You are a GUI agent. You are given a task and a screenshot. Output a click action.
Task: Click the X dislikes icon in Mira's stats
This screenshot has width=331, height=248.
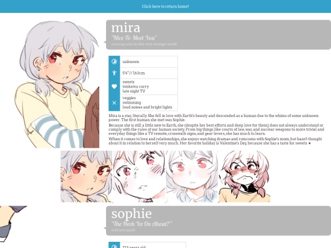(x=114, y=103)
